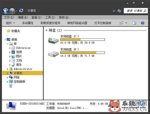Select 桌面 in navigation tree
Image resolution: width=150 pixels, height=114 pixels.
(14, 39)
